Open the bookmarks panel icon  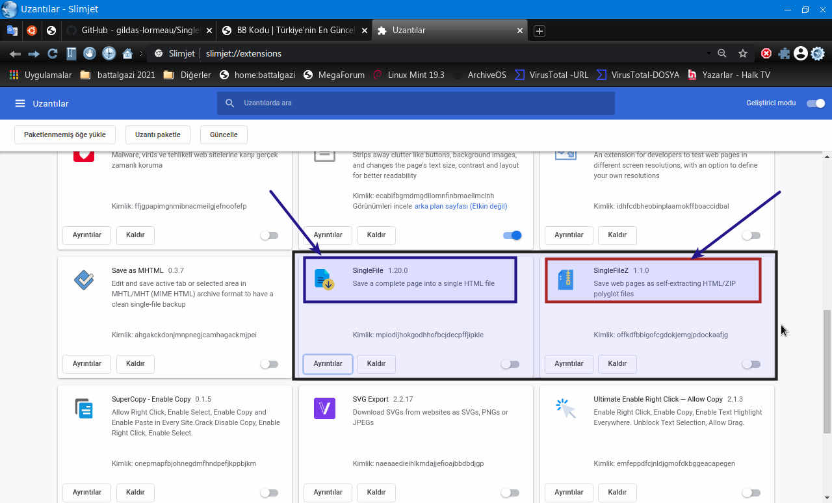pos(71,53)
